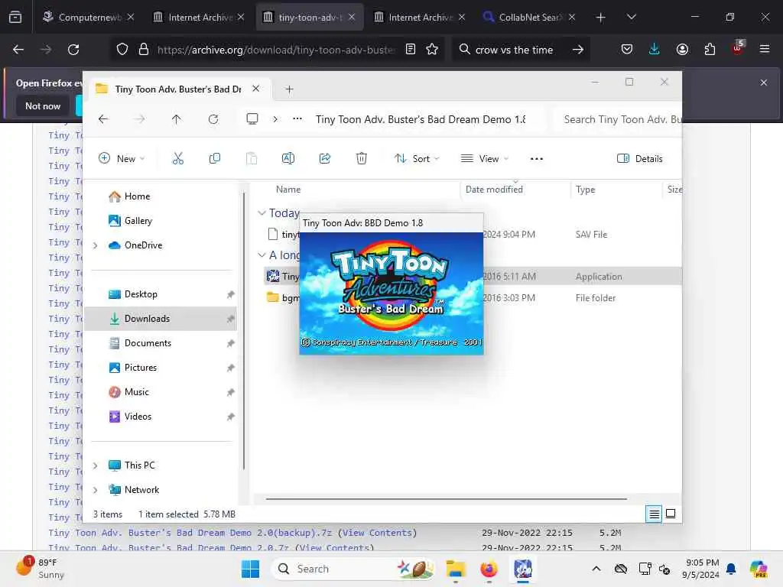
Task: Open the New dropdown in Explorer
Action: [122, 159]
